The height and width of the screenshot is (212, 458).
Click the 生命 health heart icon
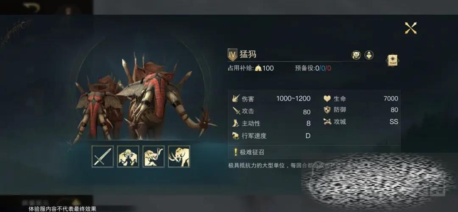pos(327,99)
